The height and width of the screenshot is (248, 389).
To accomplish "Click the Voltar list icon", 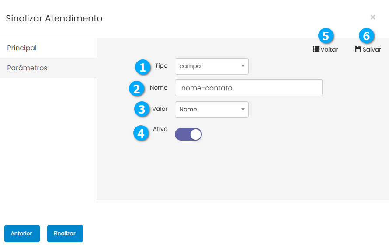I will click(x=316, y=49).
